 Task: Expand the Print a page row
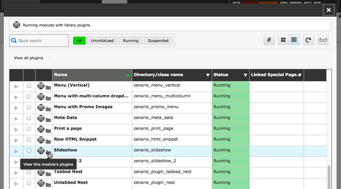[x=16, y=130]
